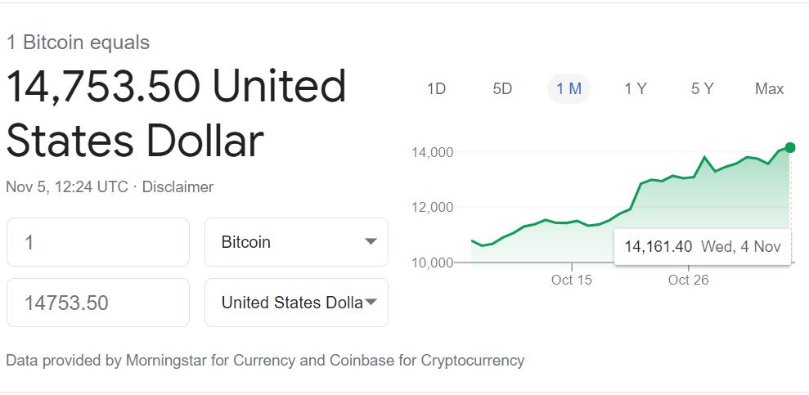Show the Max time range
The image size is (809, 395).
[769, 88]
